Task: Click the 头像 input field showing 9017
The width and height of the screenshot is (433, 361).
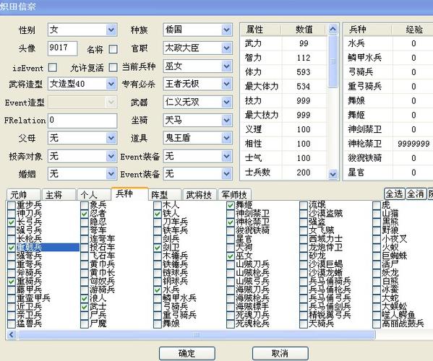Action: pos(62,48)
